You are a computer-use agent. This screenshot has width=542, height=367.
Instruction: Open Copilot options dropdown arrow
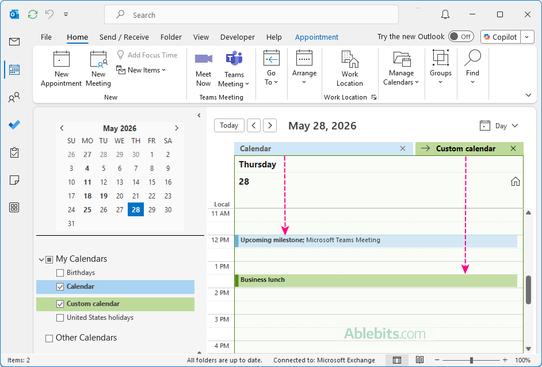click(x=527, y=37)
